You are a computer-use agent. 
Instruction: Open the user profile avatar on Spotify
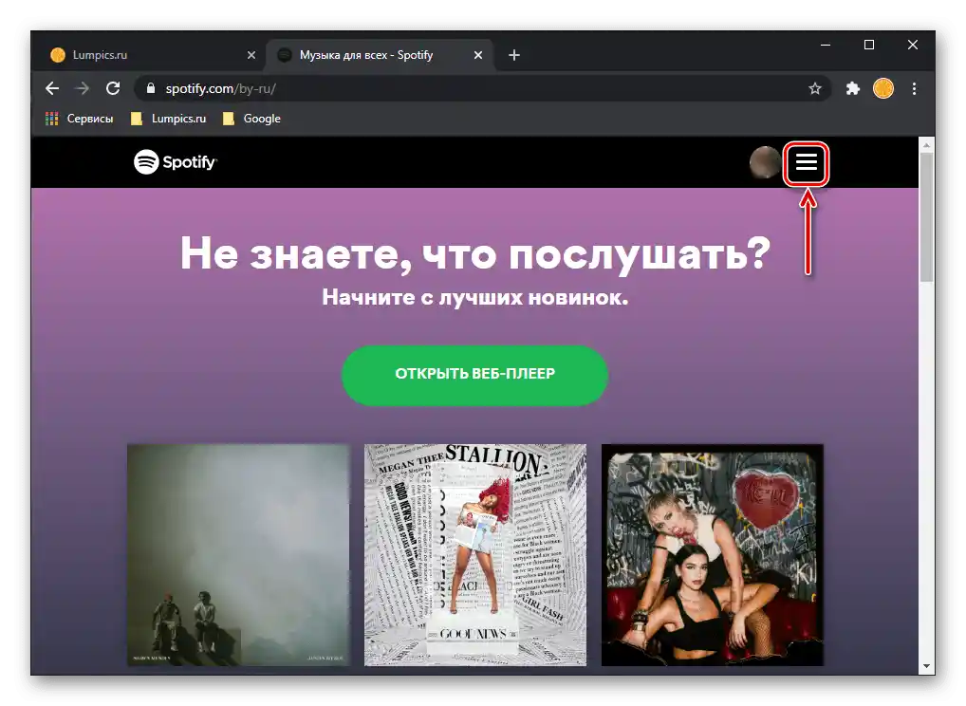pyautogui.click(x=765, y=162)
